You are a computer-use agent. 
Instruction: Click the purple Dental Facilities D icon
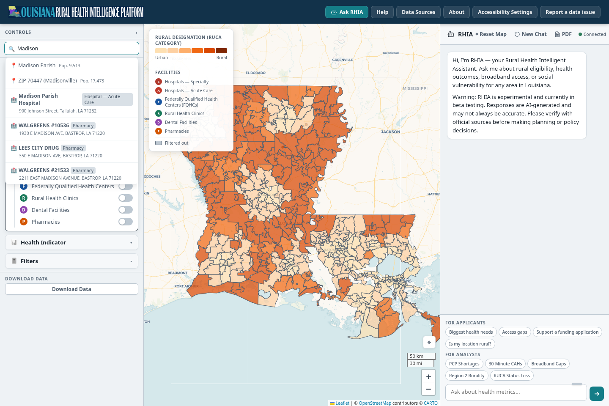[x=24, y=210]
